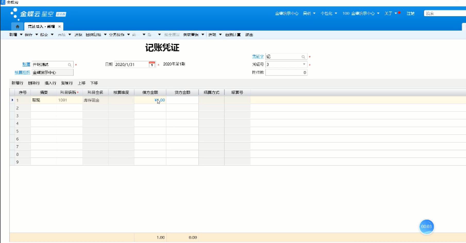Screen dimensions: 466x243
Task: Click the 新增行 button
Action: (17, 83)
